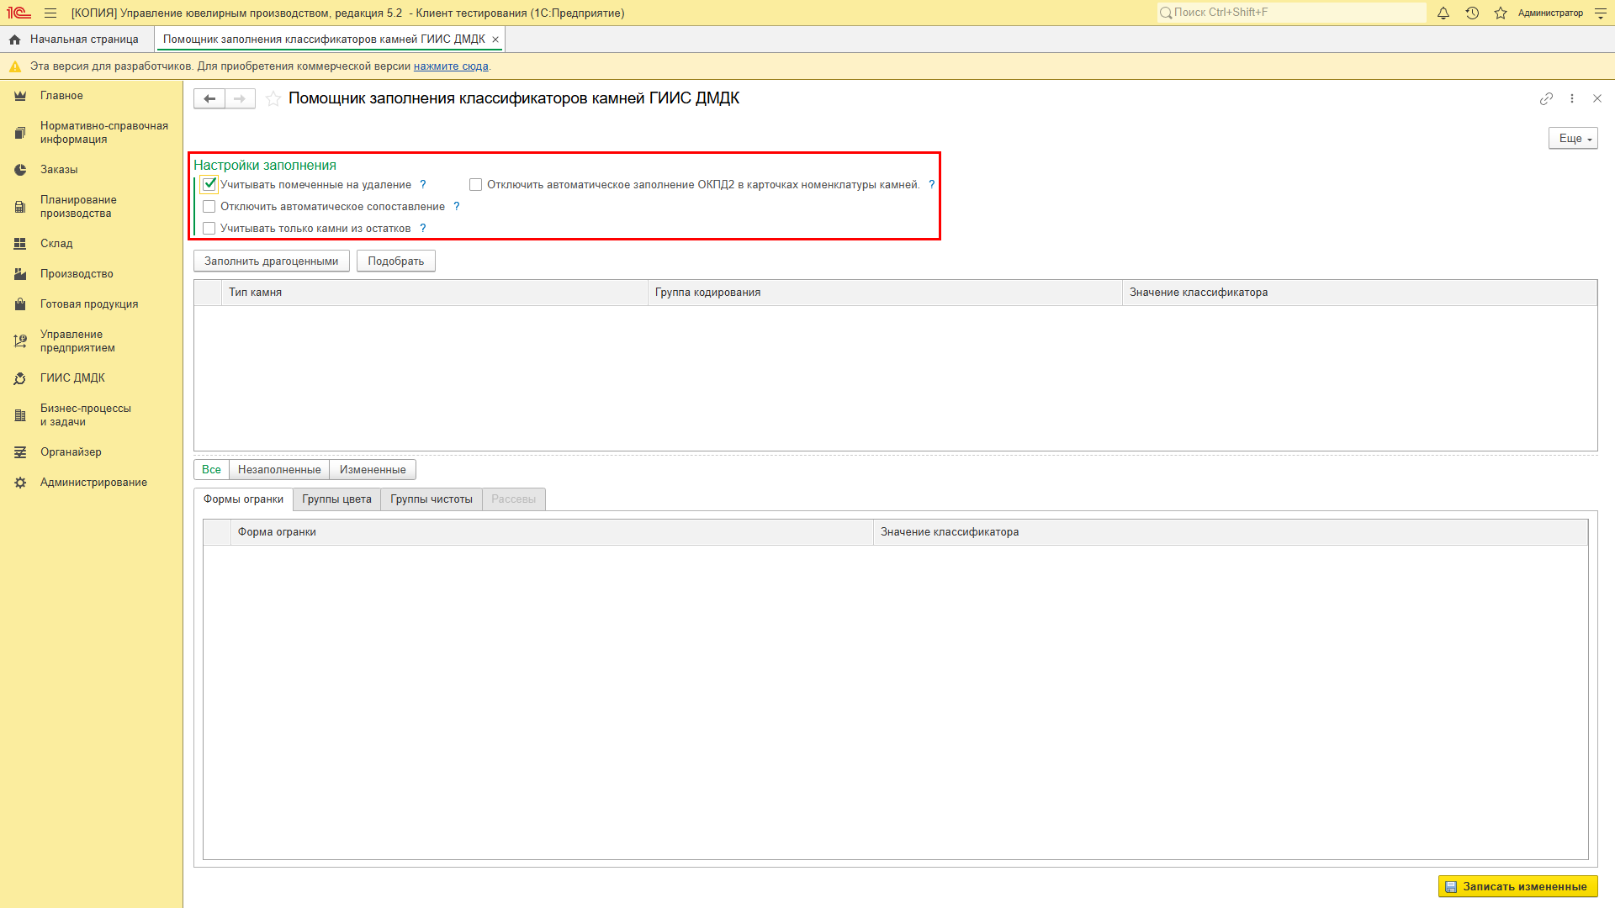
Task: Sort by Группа кодирования column header
Action: click(885, 293)
